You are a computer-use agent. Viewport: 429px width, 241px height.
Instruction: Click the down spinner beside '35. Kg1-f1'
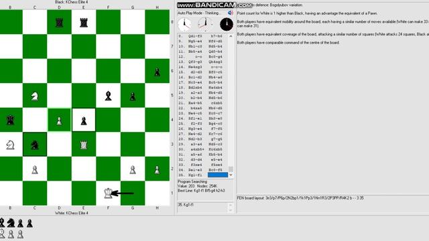[231, 210]
